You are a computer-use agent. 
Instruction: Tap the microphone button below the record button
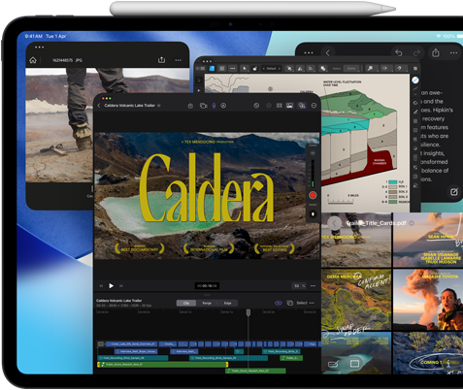313,214
